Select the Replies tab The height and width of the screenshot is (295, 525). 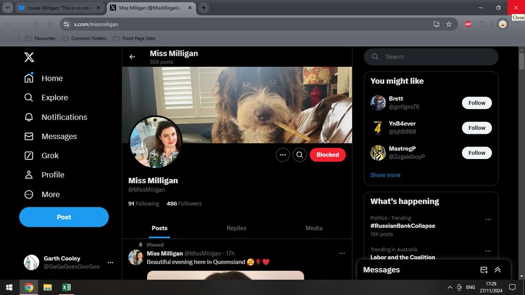(236, 228)
